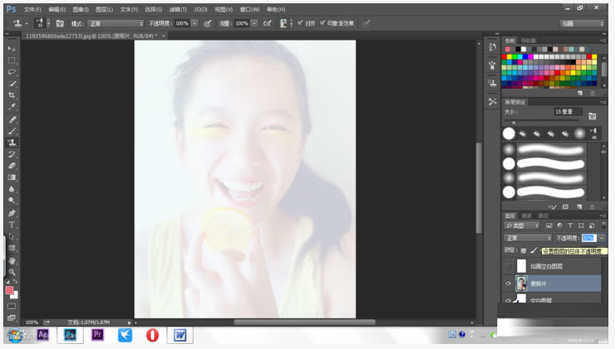Open Word from the taskbar
Image resolution: width=615 pixels, height=349 pixels.
point(180,335)
